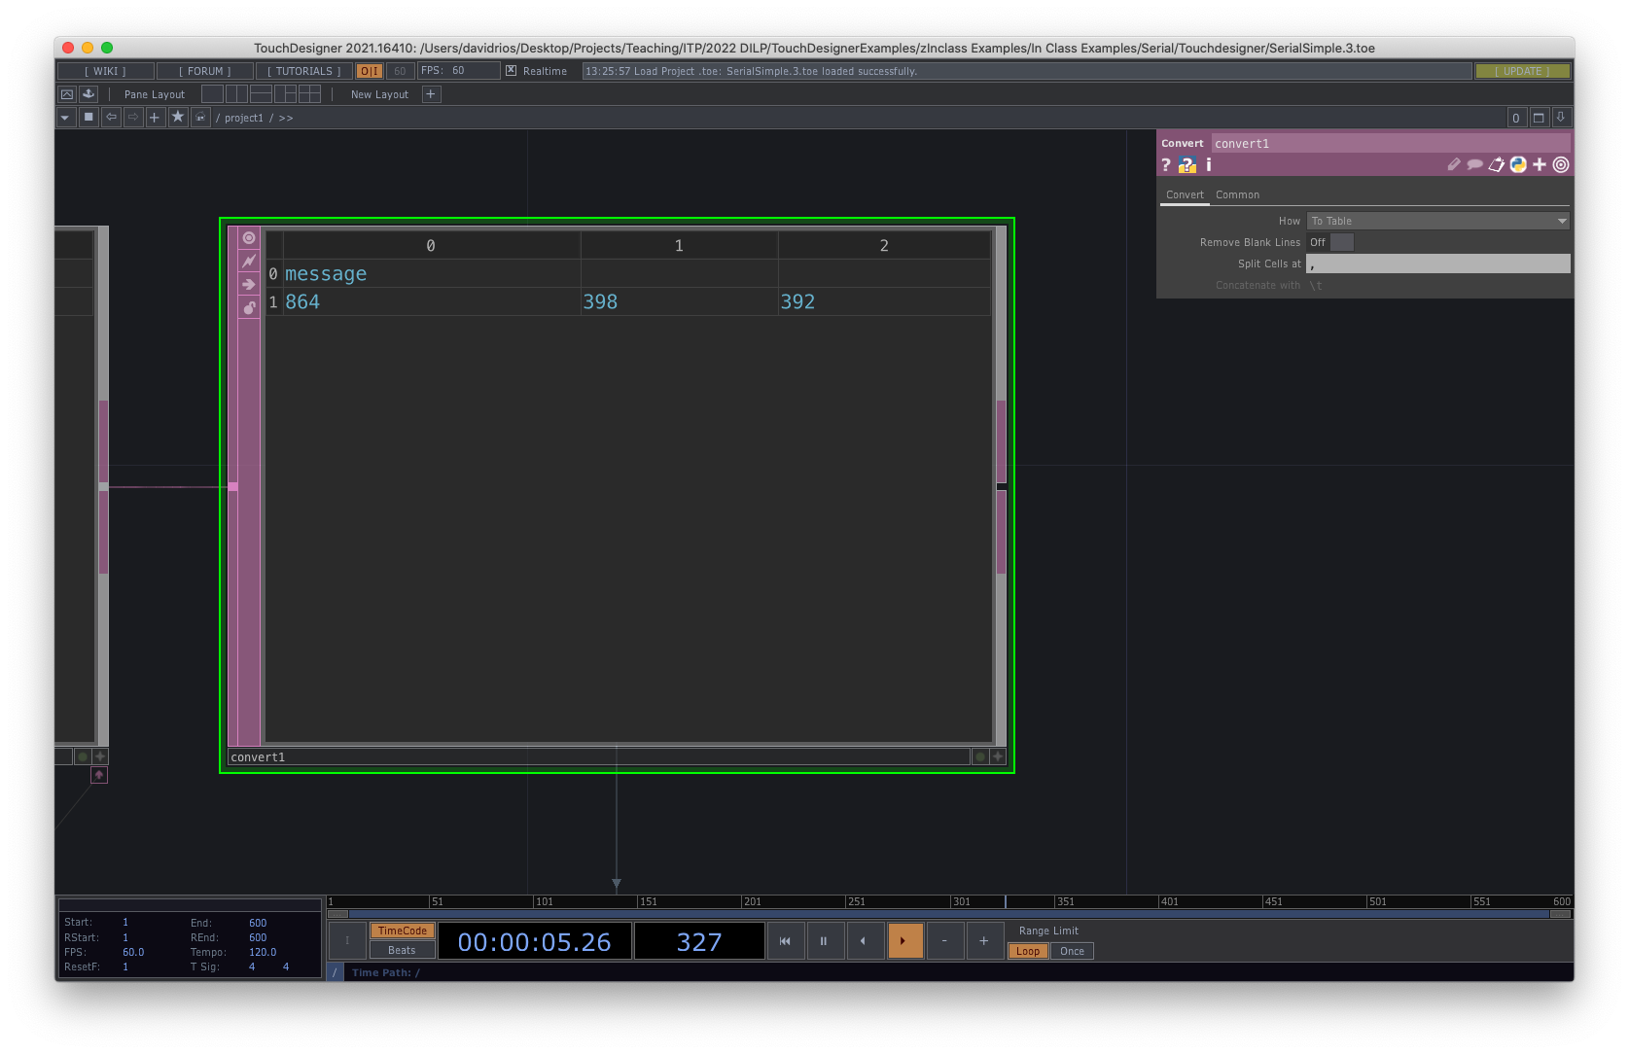Switch to the Convert parameter tab
The image size is (1629, 1054).
[1185, 195]
